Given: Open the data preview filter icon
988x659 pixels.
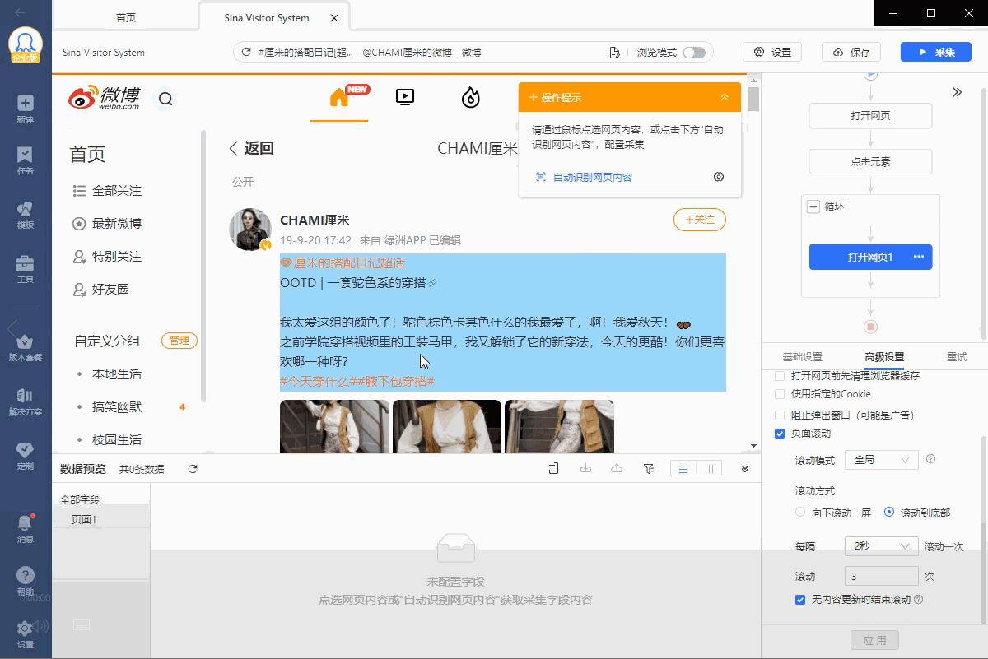Looking at the screenshot, I should (x=649, y=469).
